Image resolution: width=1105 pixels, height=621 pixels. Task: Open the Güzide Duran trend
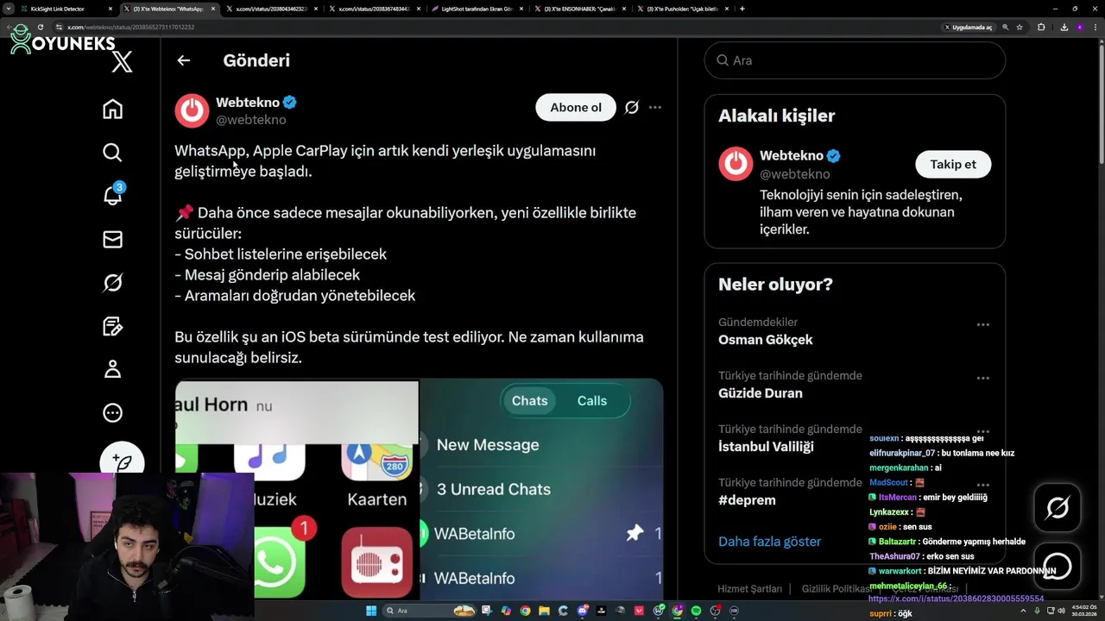point(761,393)
